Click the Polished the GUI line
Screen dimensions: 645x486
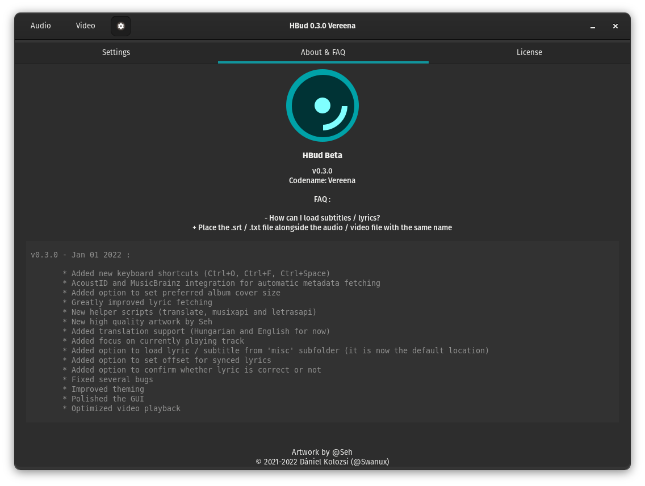[103, 399]
